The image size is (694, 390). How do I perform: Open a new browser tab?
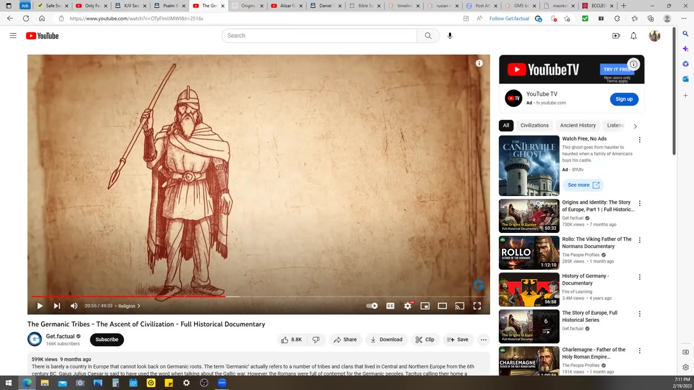[624, 6]
